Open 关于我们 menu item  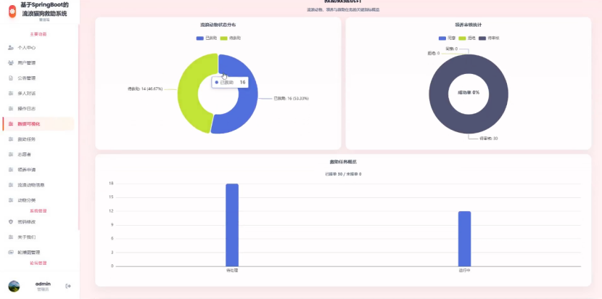pos(38,237)
